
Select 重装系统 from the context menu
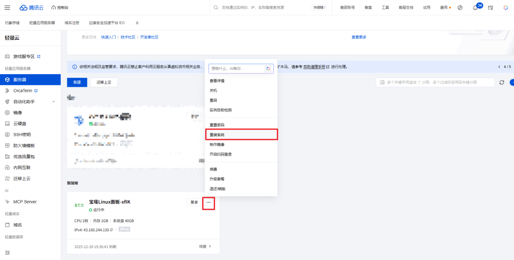(217, 135)
